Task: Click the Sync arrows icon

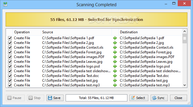Action: pyautogui.click(x=154, y=98)
